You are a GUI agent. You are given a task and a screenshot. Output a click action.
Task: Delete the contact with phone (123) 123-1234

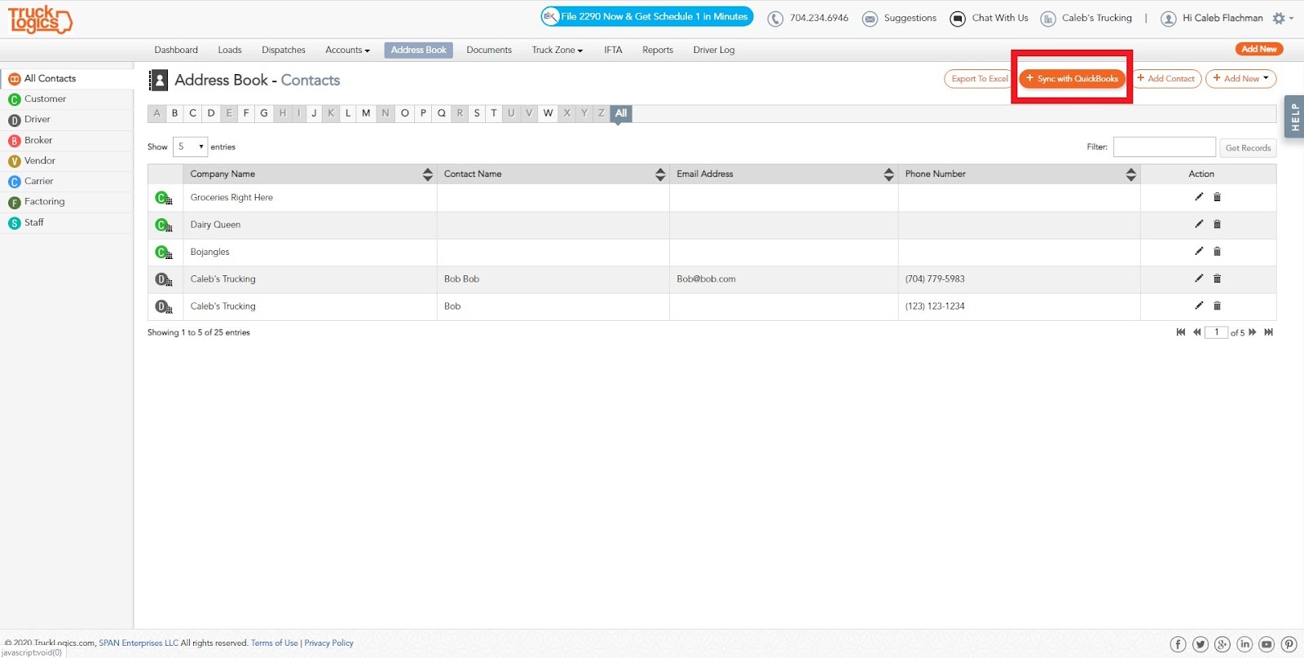click(1217, 306)
